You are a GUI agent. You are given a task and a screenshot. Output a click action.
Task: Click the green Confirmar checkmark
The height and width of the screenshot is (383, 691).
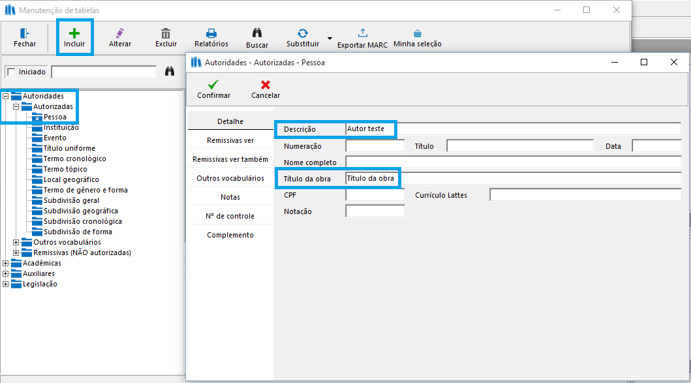point(213,85)
